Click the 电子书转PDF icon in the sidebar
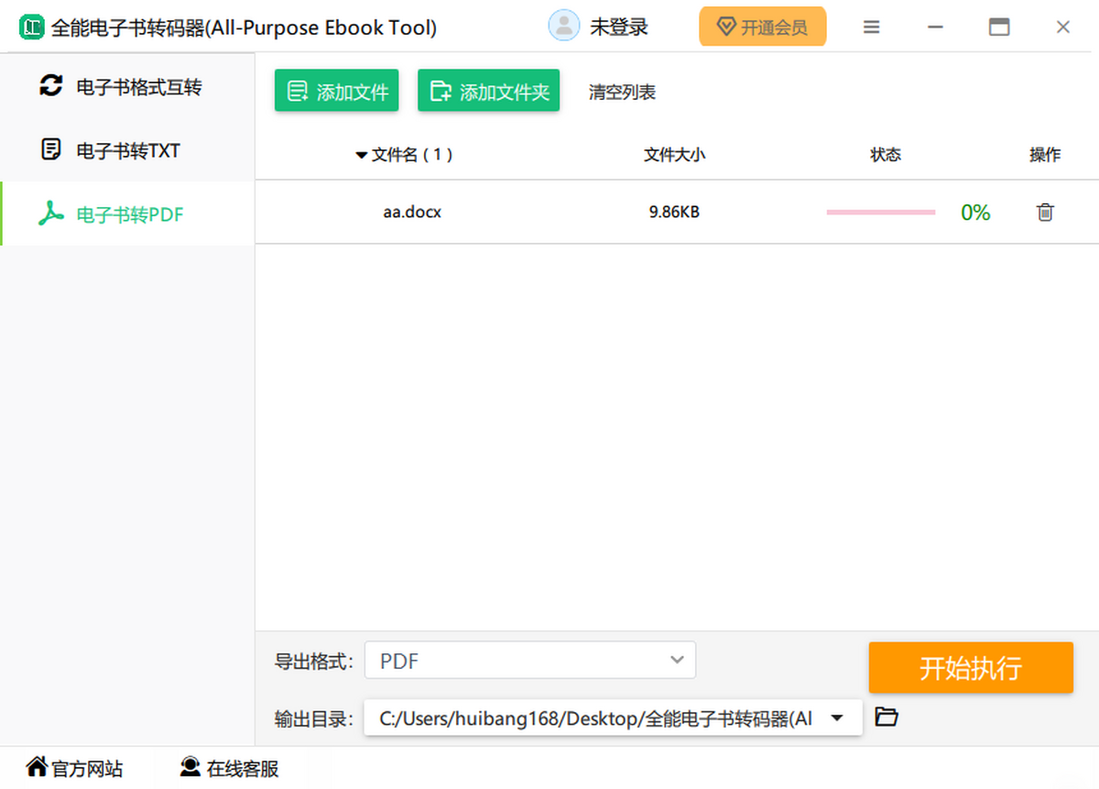Image resolution: width=1099 pixels, height=789 pixels. [50, 214]
